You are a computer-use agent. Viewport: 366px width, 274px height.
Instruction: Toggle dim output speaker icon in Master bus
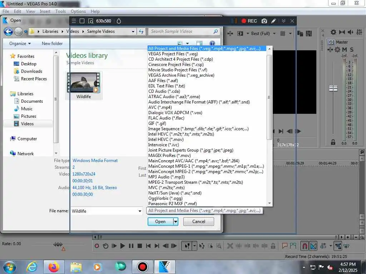click(350, 32)
